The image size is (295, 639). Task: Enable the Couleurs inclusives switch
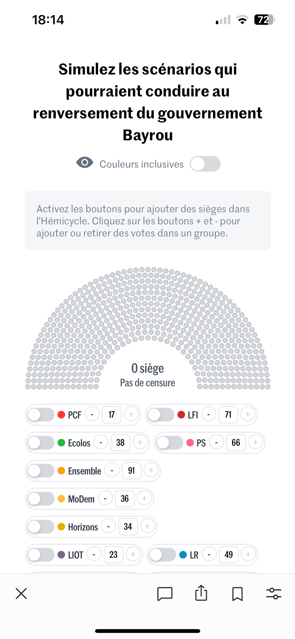[205, 164]
